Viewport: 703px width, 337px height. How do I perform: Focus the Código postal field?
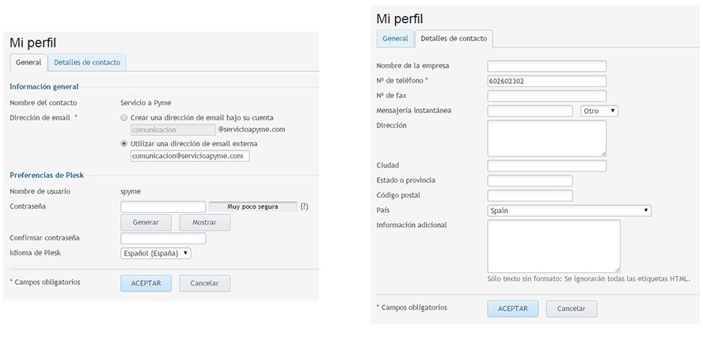tap(530, 195)
